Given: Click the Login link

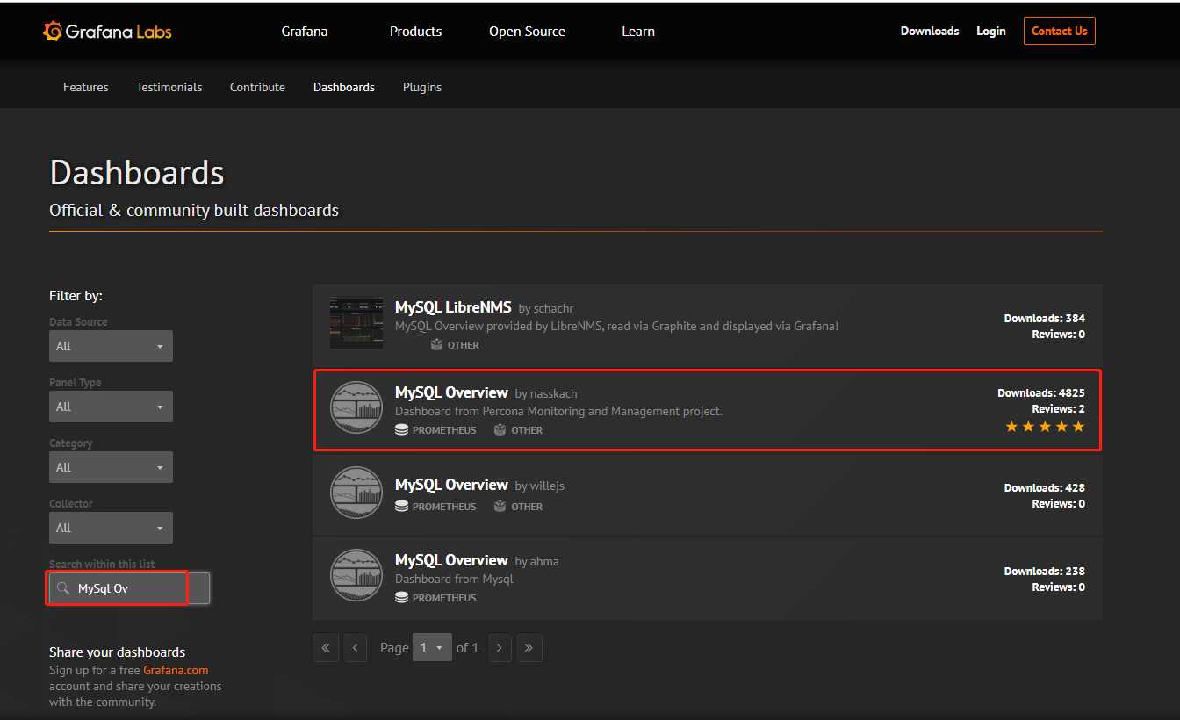Looking at the screenshot, I should (x=991, y=31).
